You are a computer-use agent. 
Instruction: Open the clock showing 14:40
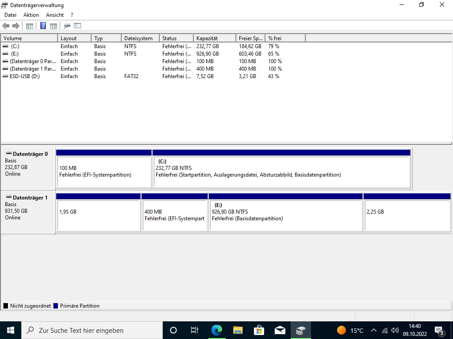coord(415,330)
